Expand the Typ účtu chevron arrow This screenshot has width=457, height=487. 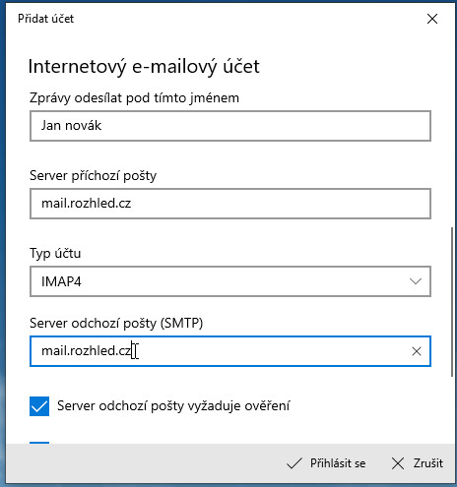(416, 281)
